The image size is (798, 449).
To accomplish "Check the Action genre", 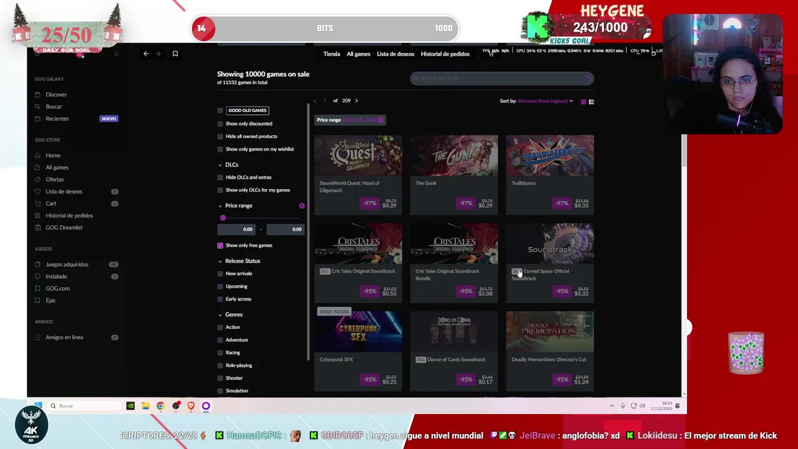I will 220,327.
